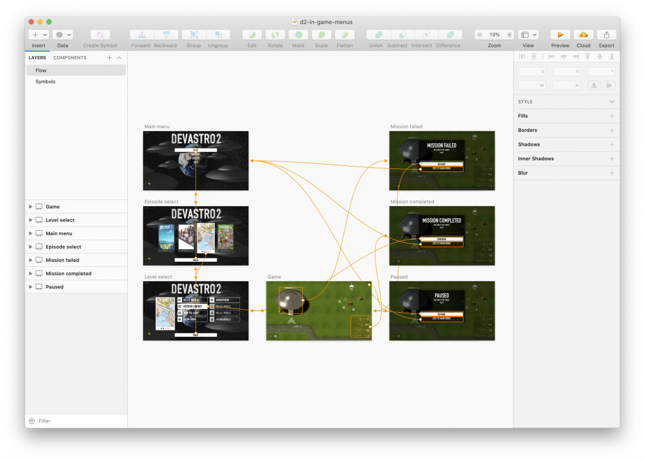Screen dimensions: 645x461
Task: Click the 19% zoom value
Action: click(x=494, y=35)
